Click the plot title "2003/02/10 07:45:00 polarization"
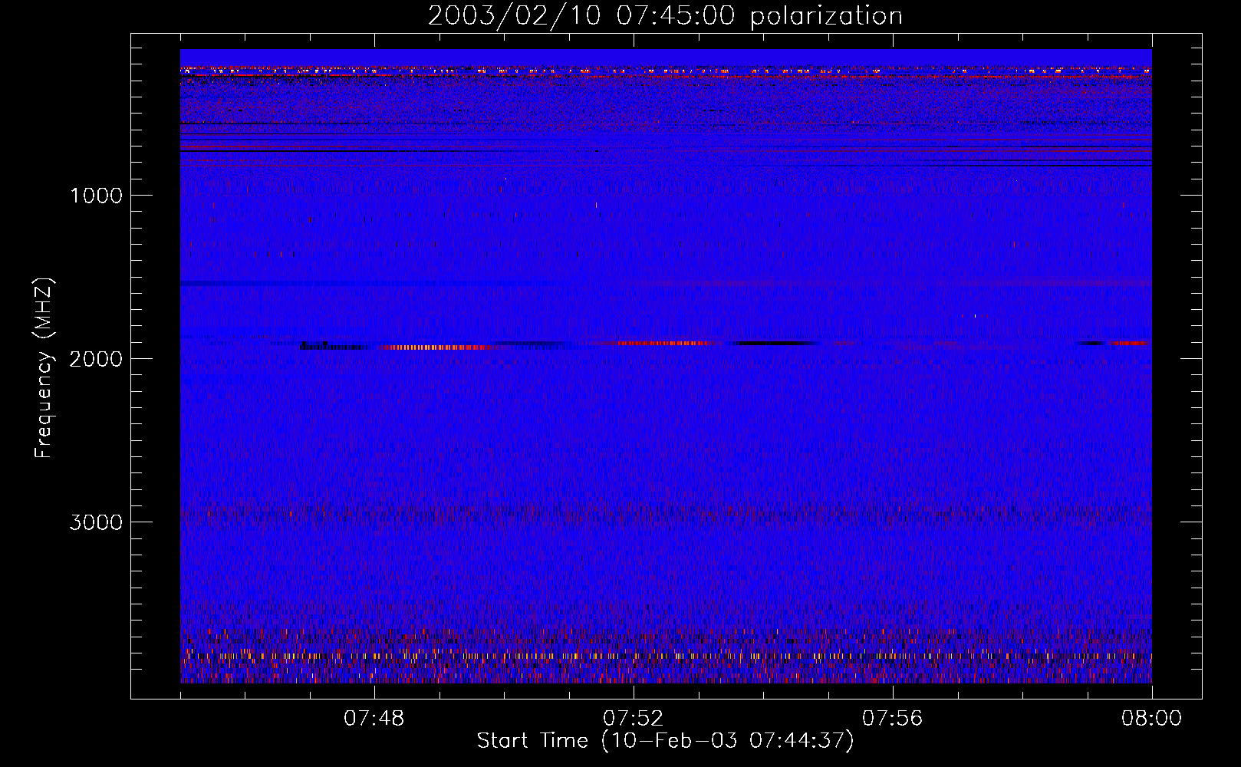This screenshot has width=1241, height=767. point(665,16)
